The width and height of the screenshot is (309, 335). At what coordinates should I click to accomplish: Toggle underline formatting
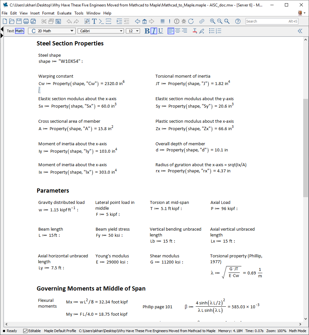coord(161,31)
